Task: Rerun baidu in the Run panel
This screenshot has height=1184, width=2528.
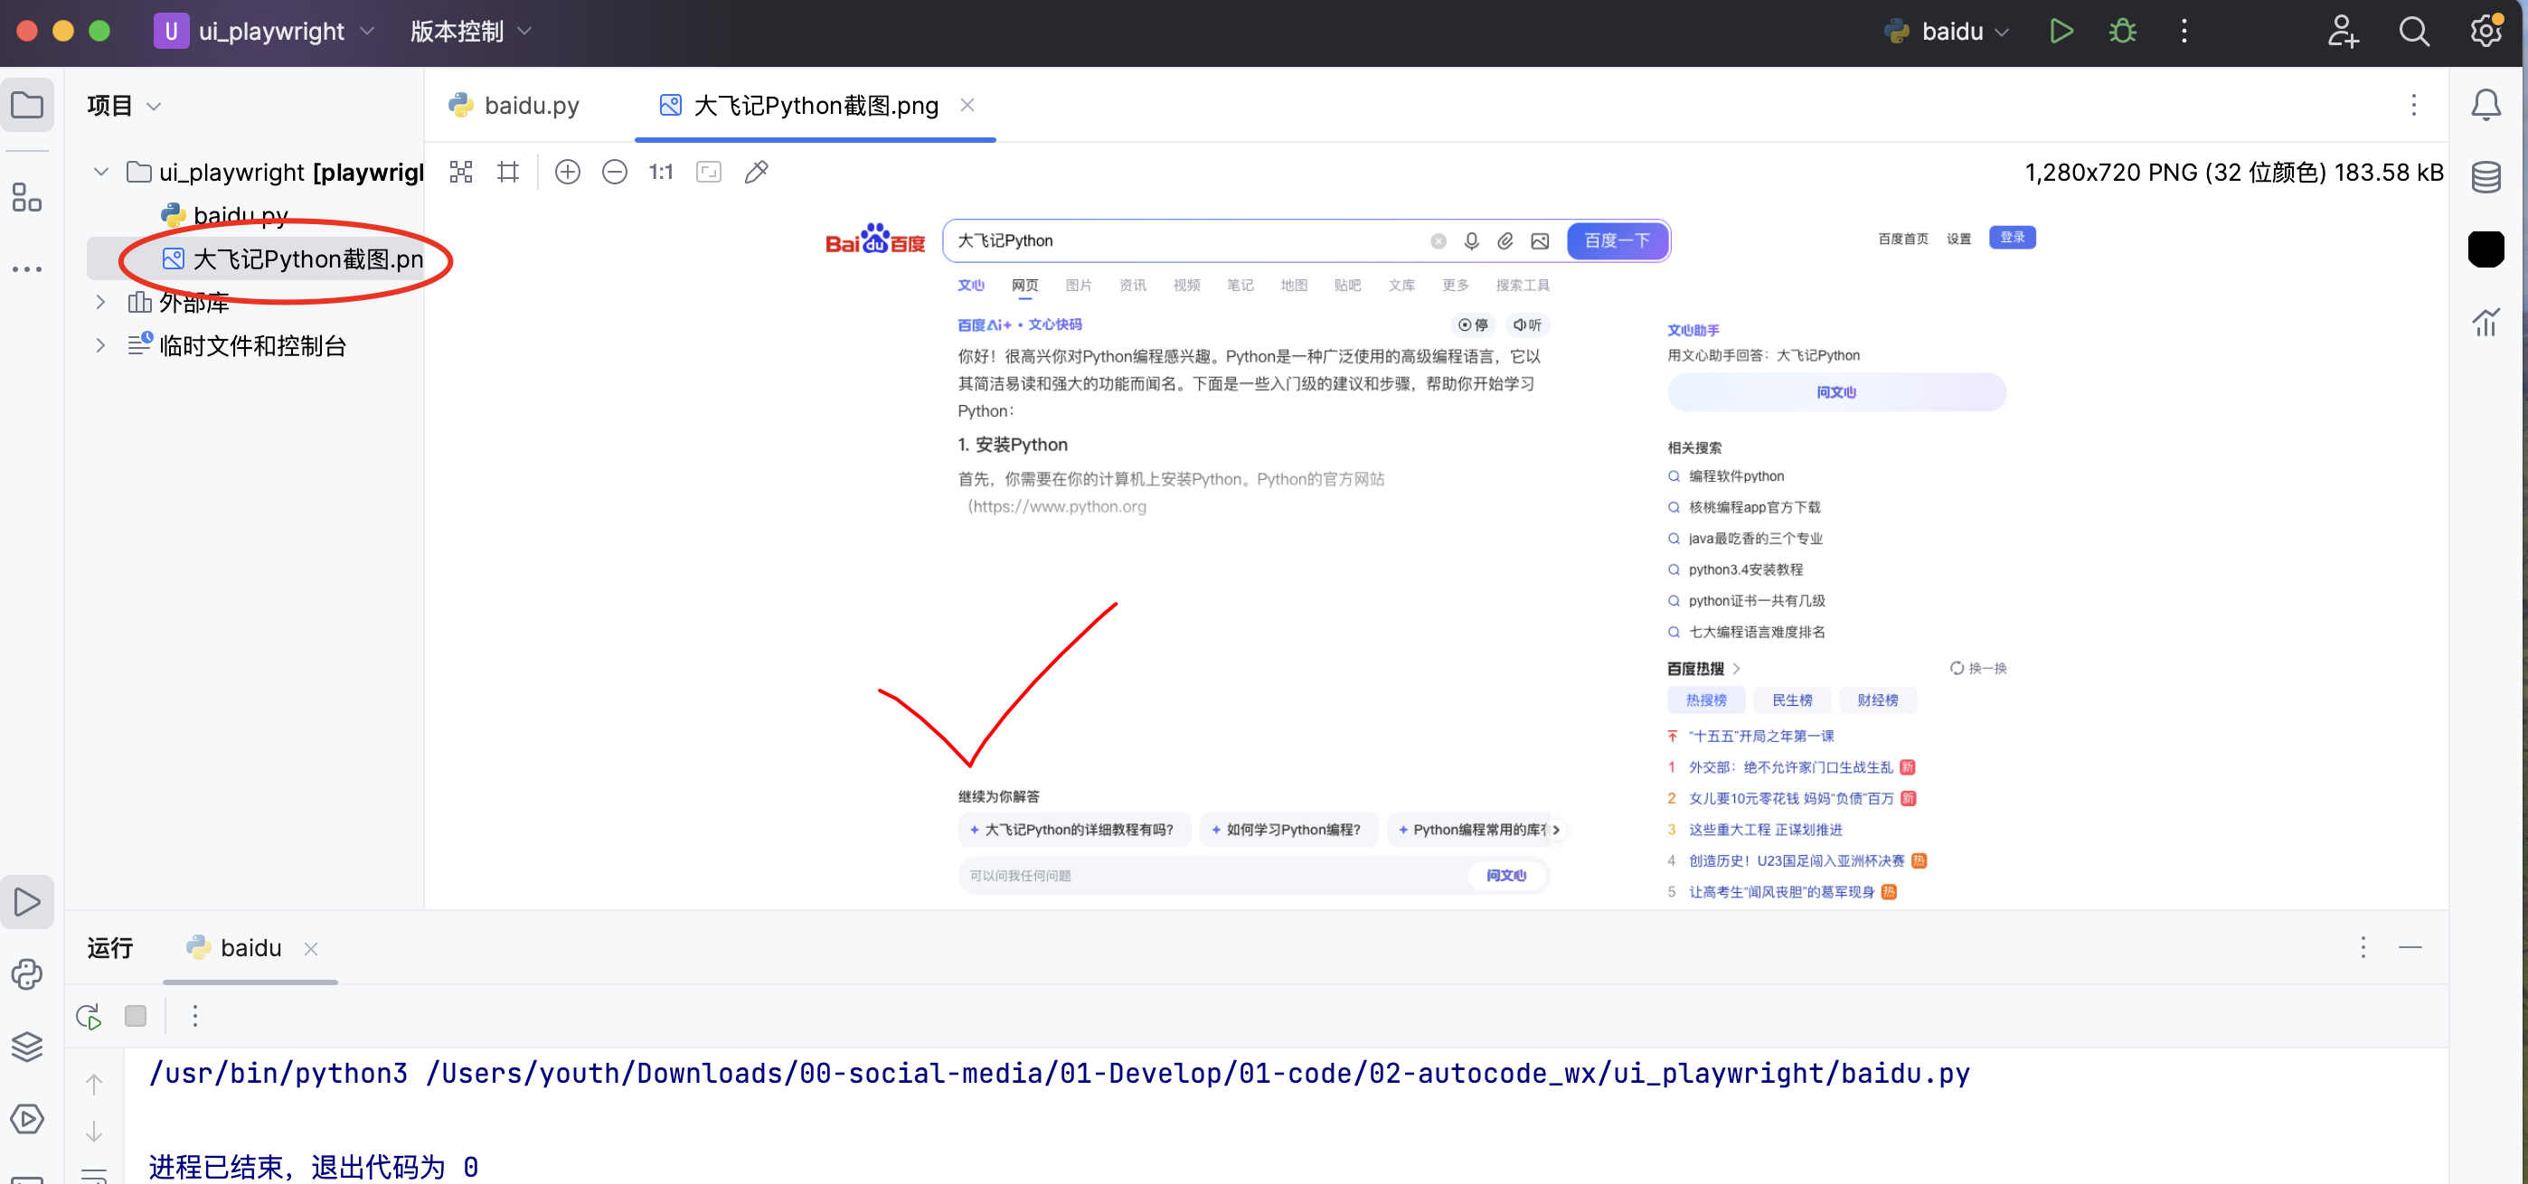Action: coord(89,1016)
